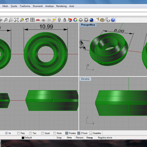147x147 pixels.
Task: Open the Edit Layers icon
Action: pyautogui.click(x=70, y=20)
